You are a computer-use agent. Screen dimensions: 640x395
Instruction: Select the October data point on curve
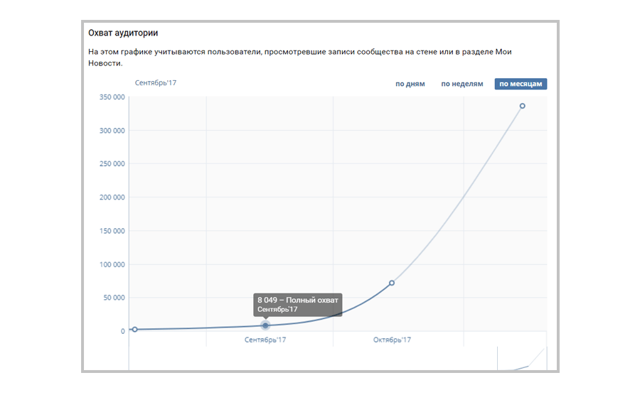392,283
